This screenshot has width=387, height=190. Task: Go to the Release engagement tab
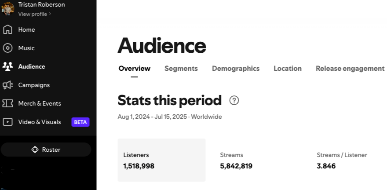pyautogui.click(x=350, y=69)
